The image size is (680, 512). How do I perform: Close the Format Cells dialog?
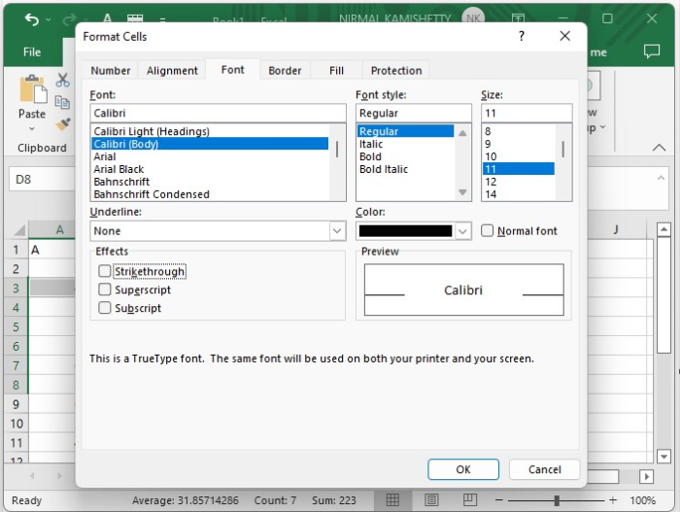564,36
